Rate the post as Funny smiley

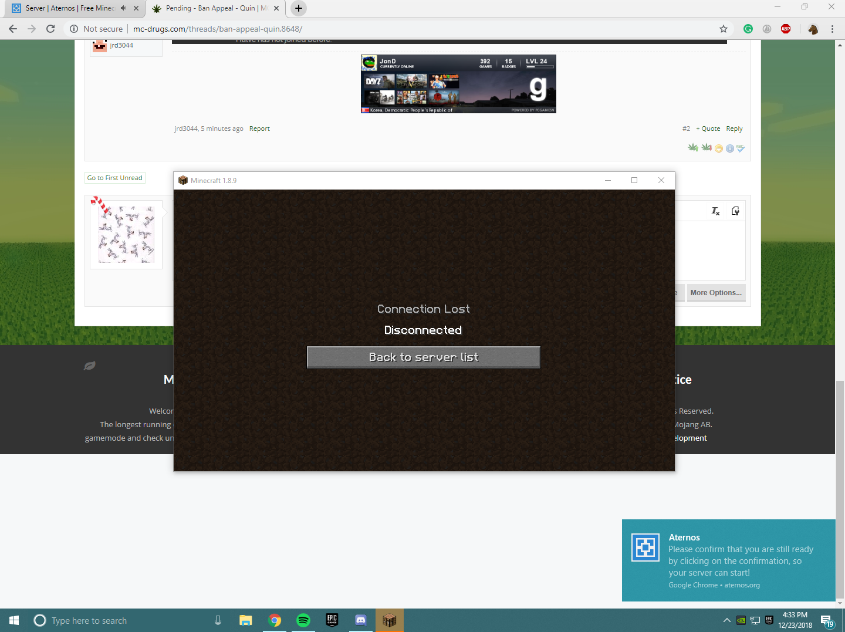click(x=719, y=148)
